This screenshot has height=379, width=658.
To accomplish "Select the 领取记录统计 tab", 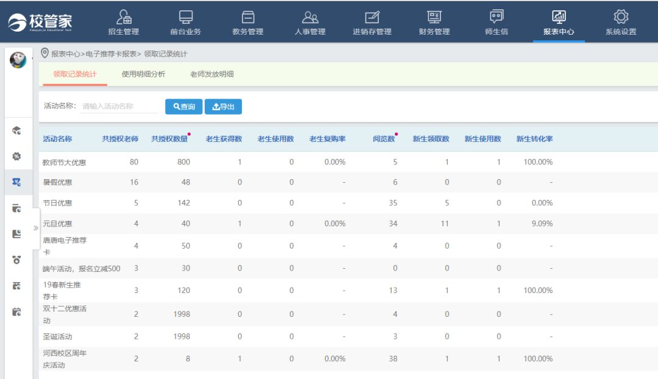I will coord(75,74).
